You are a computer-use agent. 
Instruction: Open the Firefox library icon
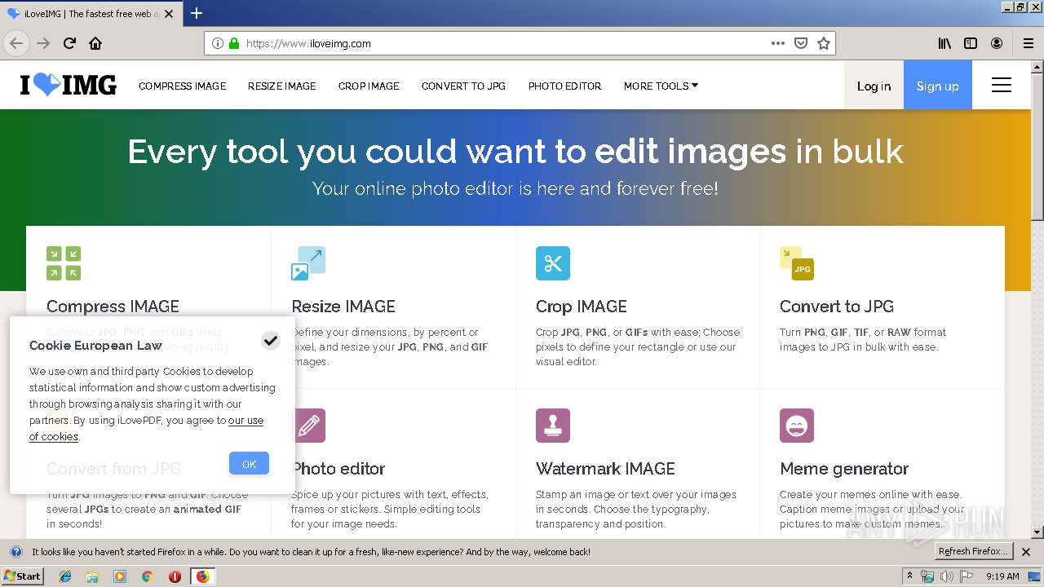tap(944, 43)
